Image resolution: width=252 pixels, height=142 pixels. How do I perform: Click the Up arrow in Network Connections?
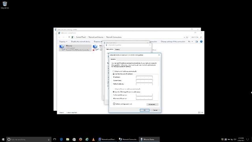[x=69, y=37]
